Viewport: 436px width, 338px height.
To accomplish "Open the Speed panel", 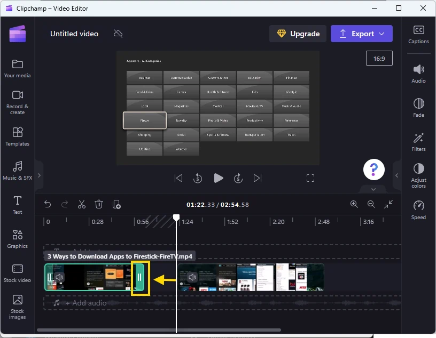I will [418, 211].
